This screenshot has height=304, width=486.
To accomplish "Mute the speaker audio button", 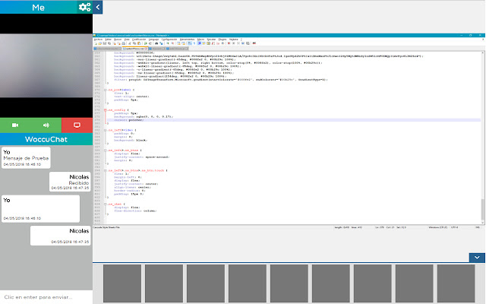I will (46, 125).
